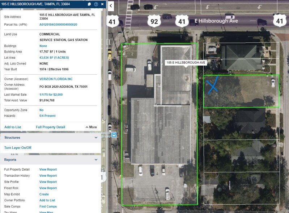Click Full Property Detail link beside Add to List
The width and height of the screenshot is (289, 213).
tap(51, 127)
